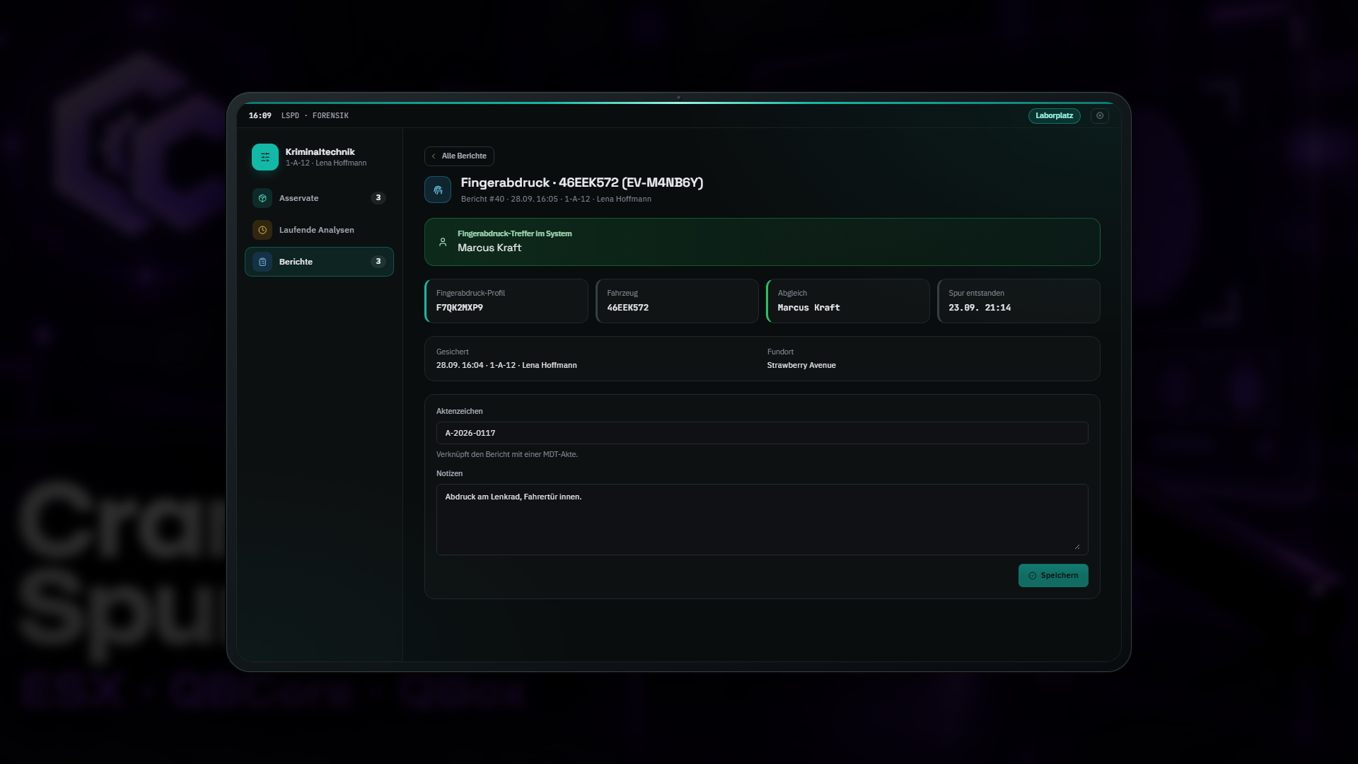Click the LSPD · FORENSIK header text
1358x764 pixels.
315,116
